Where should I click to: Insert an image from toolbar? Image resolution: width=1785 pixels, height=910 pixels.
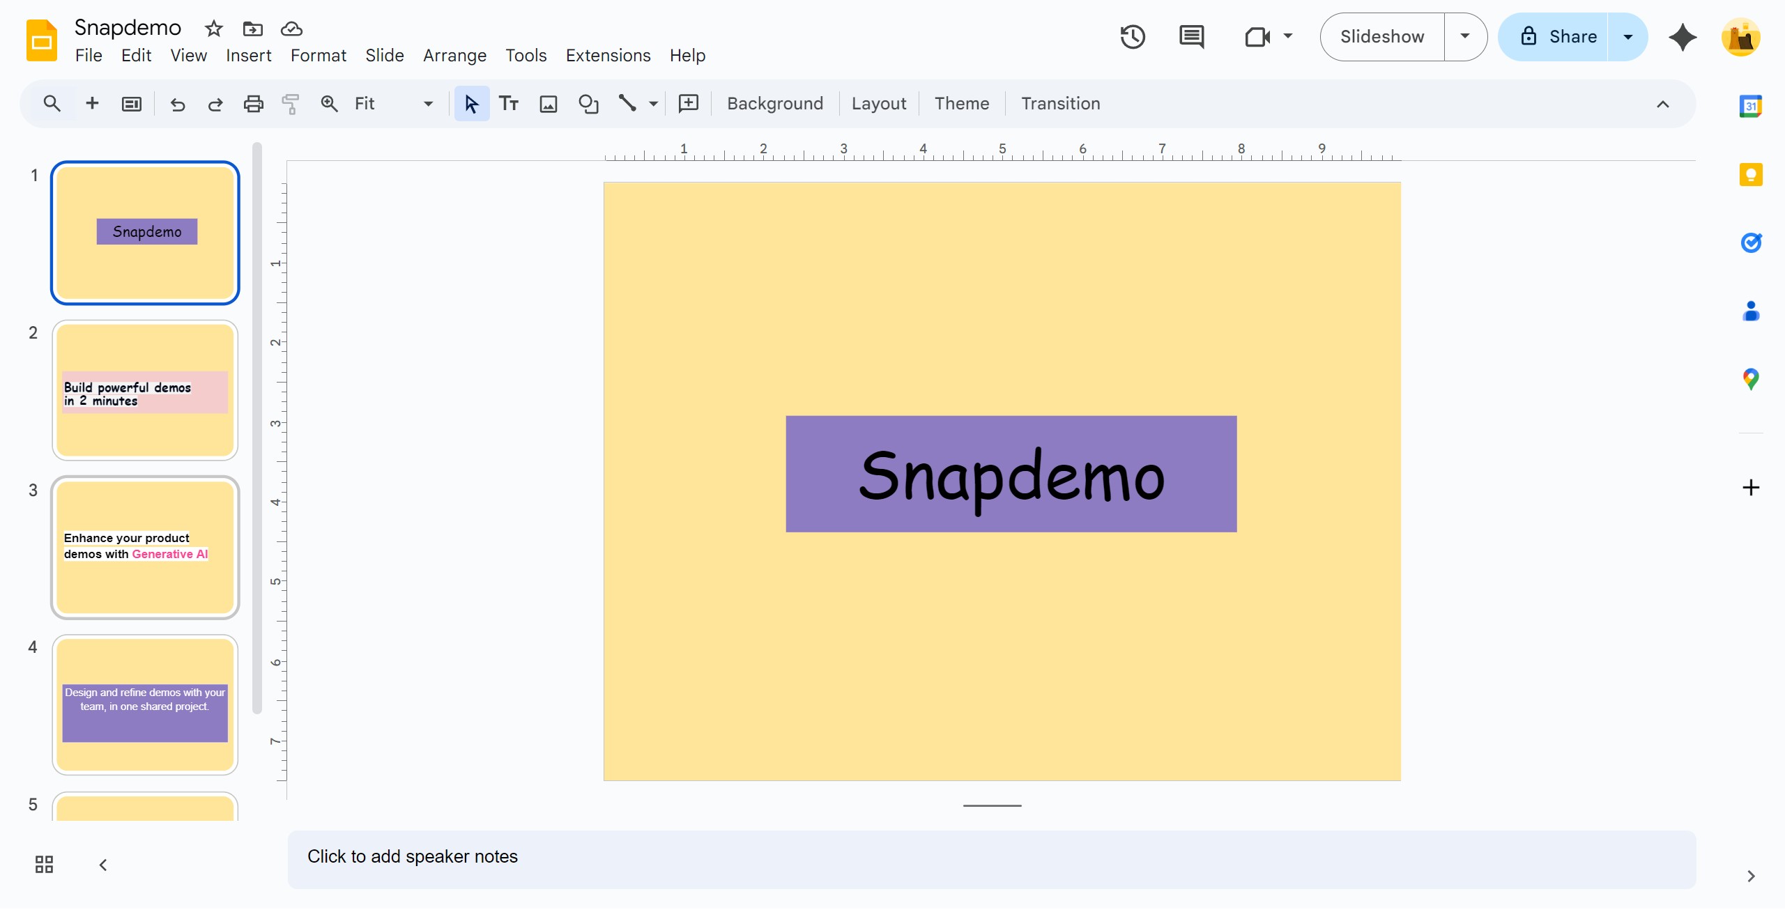pos(549,105)
